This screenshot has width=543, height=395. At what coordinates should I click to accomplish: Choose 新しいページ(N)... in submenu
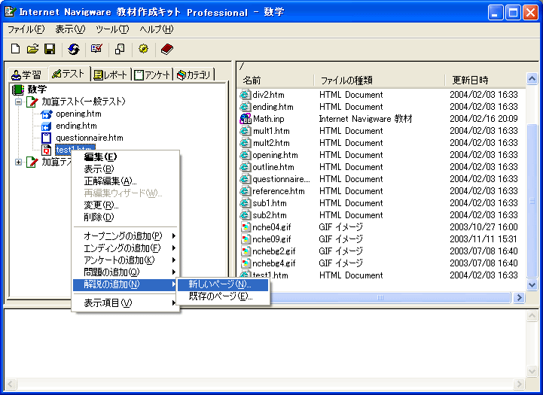click(223, 284)
